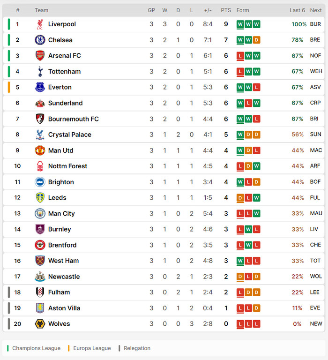Click the Wolves club crest
This screenshot has width=328, height=360.
(x=40, y=324)
